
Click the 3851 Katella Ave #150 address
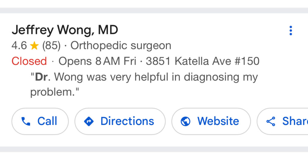pos(202,61)
